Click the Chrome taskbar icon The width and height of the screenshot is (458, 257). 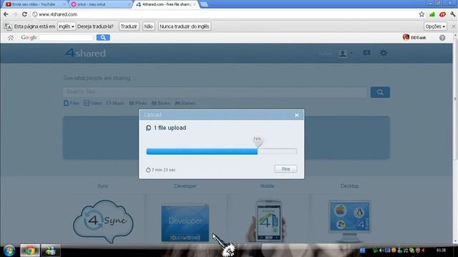point(30,251)
